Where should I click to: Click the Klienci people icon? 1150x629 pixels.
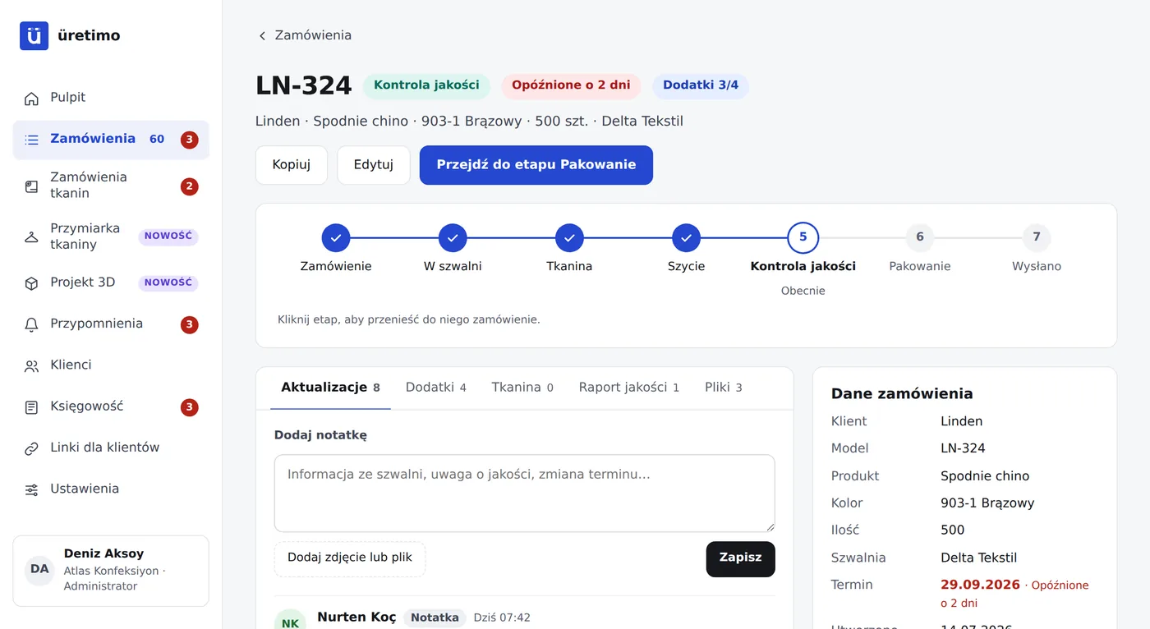coord(31,366)
